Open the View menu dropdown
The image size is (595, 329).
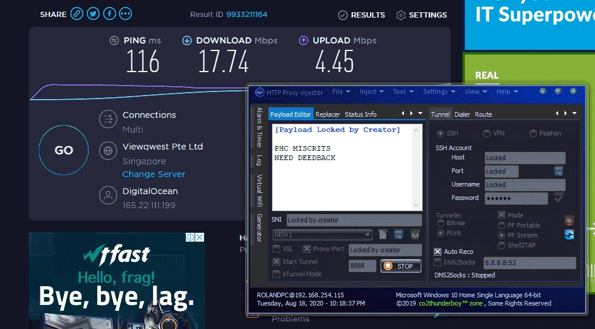[x=476, y=91]
